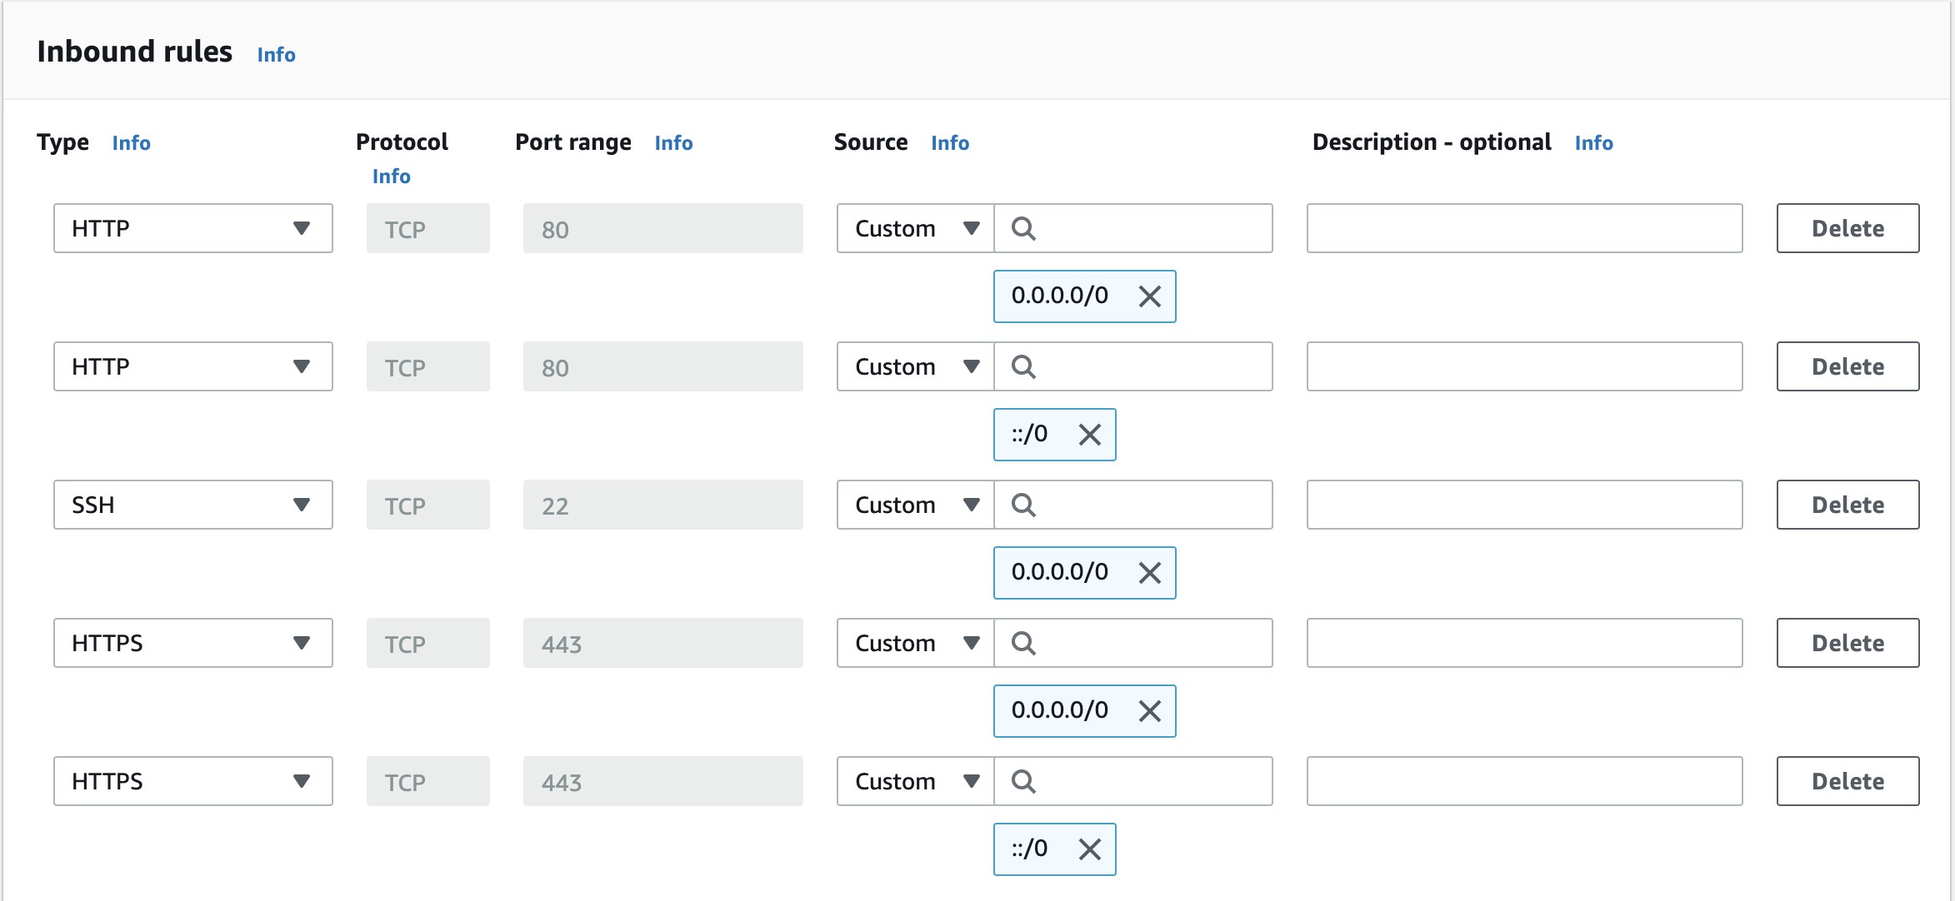The image size is (1955, 901).
Task: Open Info link next to Inbound rules
Action: (x=276, y=55)
